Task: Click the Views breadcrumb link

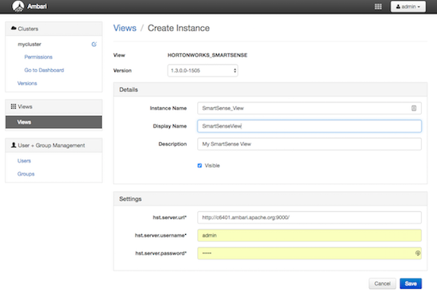Action: click(x=125, y=28)
